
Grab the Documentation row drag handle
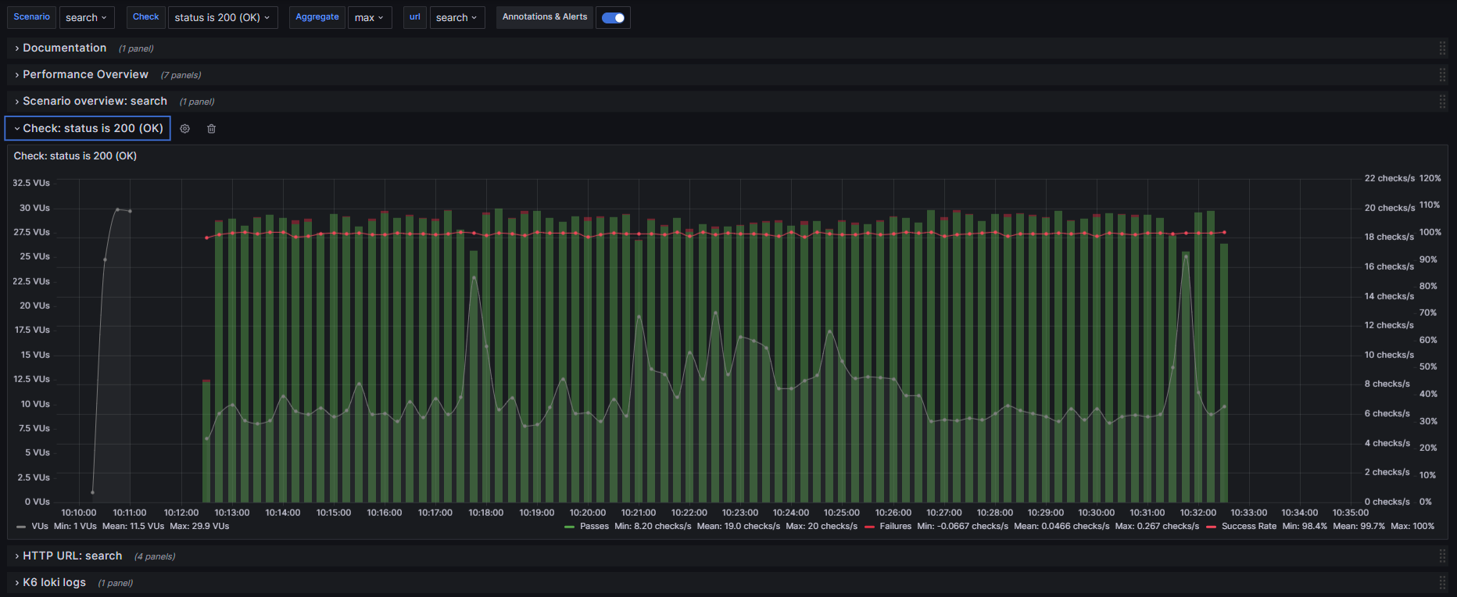click(1442, 48)
